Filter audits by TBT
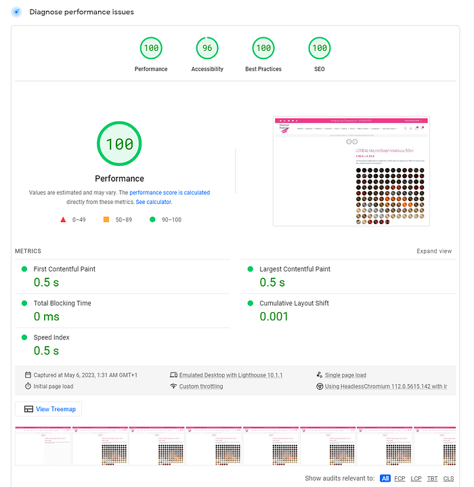Screen dimensions: 474x487 [432, 478]
